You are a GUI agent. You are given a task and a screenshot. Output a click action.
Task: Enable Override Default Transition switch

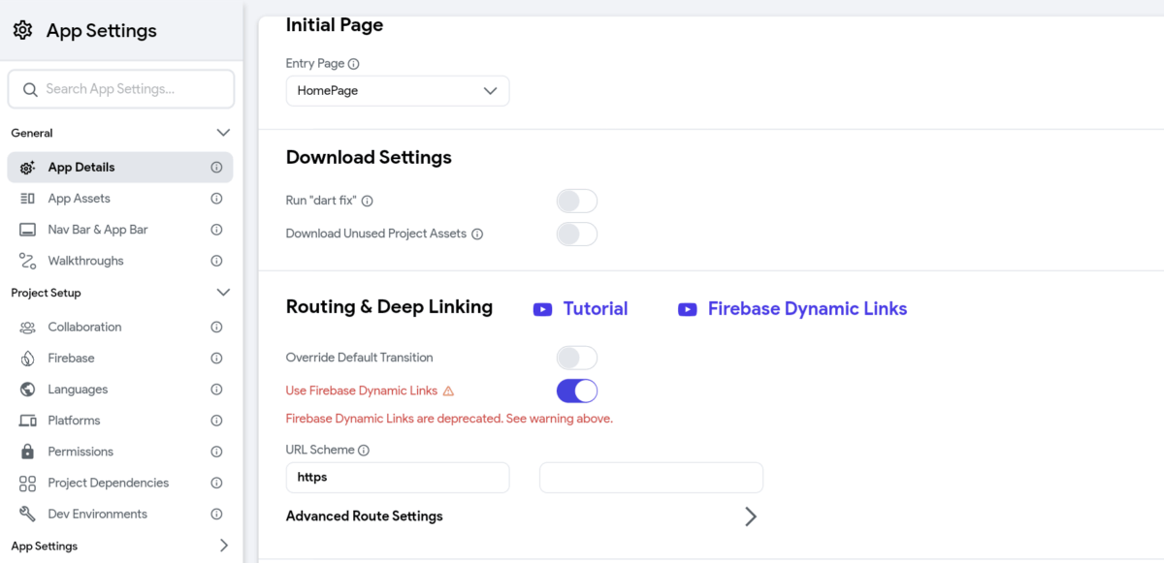coord(577,358)
